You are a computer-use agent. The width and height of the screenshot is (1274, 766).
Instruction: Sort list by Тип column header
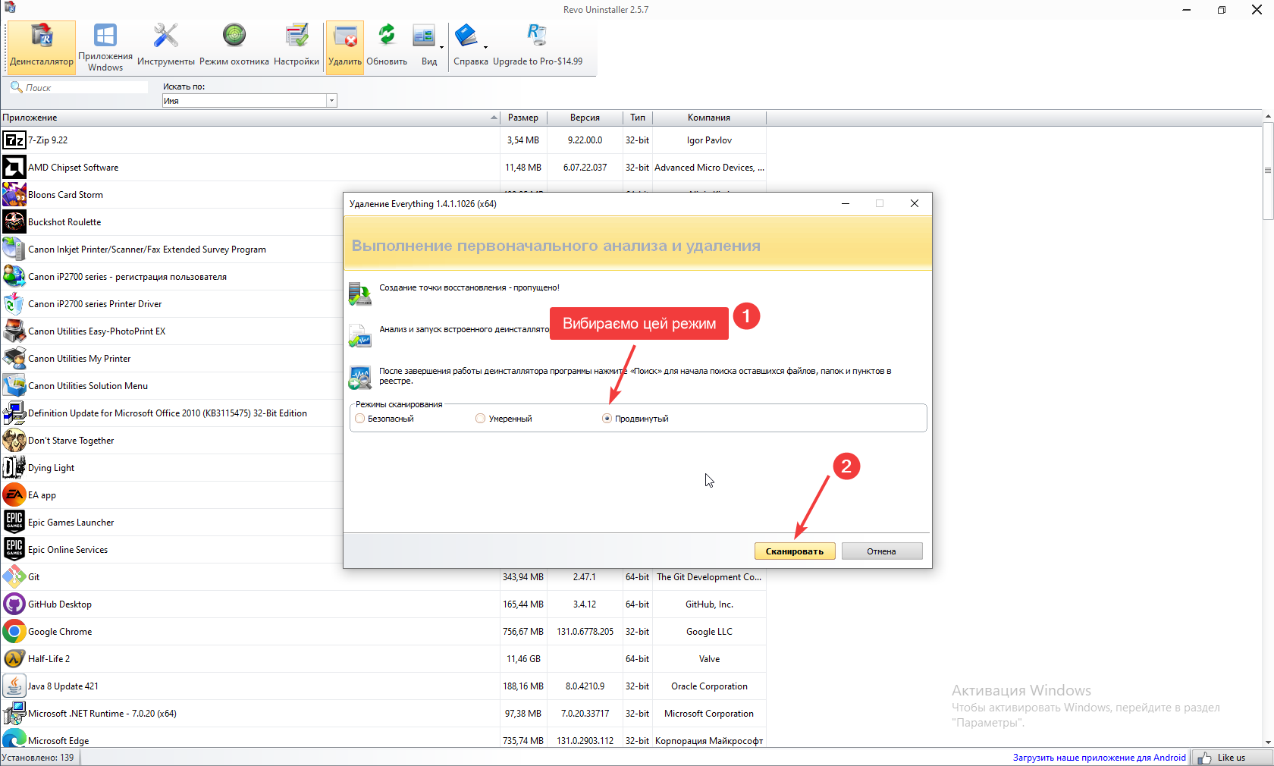tap(638, 118)
